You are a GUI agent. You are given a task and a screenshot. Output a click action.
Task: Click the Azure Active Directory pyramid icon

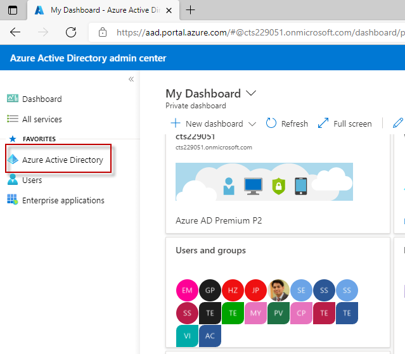13,160
